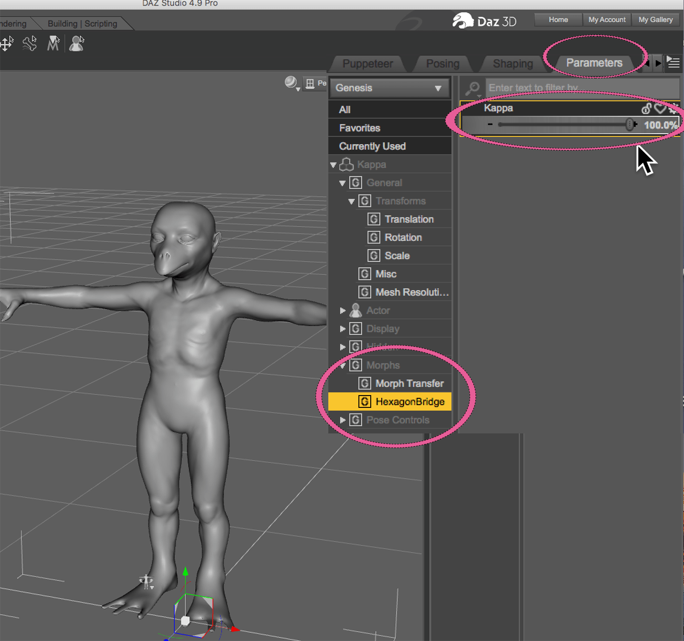Choose the Region Navigator figure tool
Image resolution: width=684 pixels, height=641 pixels.
point(77,44)
